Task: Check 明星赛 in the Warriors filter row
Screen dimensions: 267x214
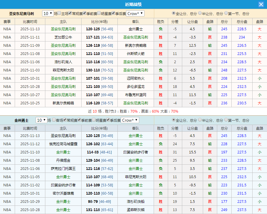Action: [x=93, y=120]
